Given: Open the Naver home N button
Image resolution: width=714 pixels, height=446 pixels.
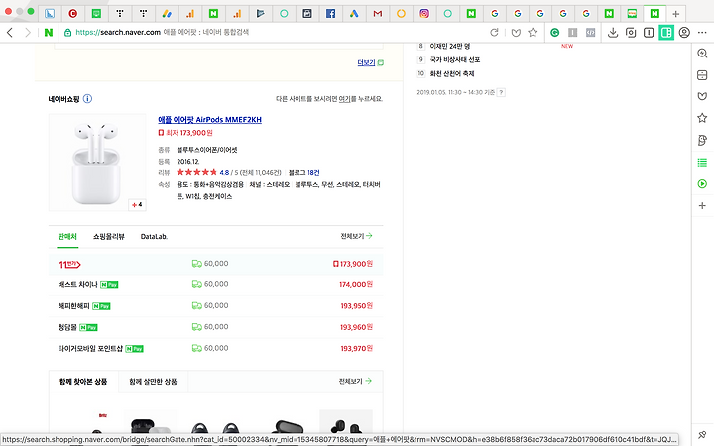Looking at the screenshot, I should tap(49, 33).
